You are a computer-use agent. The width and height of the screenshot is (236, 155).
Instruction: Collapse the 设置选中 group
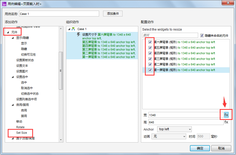[13, 77]
